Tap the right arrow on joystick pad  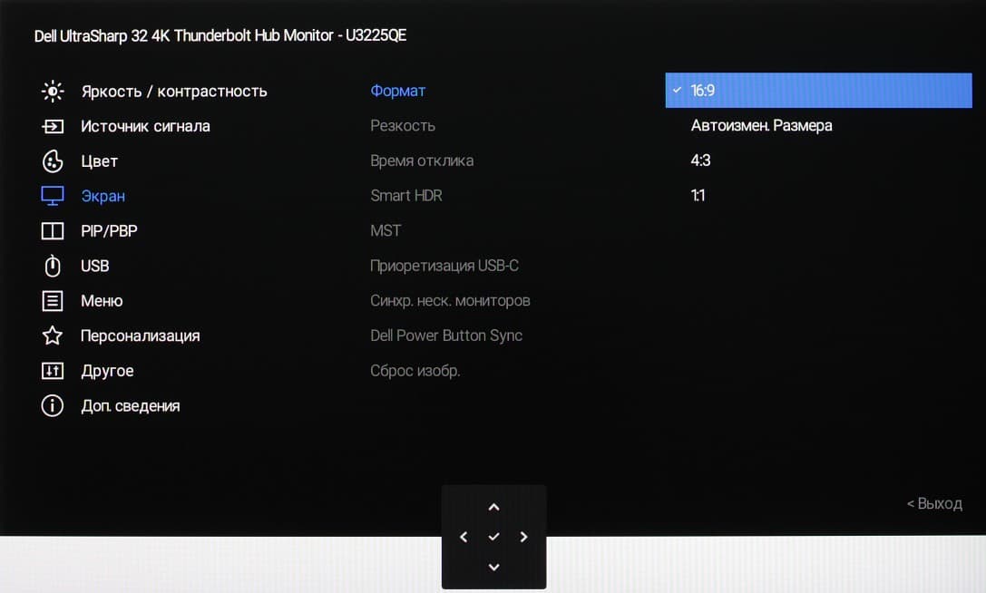pyautogui.click(x=523, y=537)
